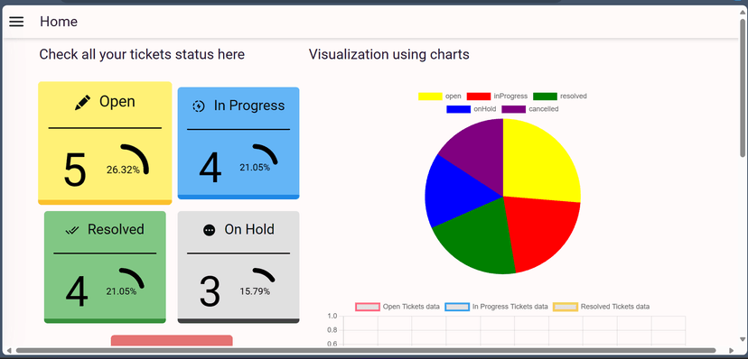Click the In Progress 21.05% progress arc
Screen dimensions: 748x359
(266, 153)
